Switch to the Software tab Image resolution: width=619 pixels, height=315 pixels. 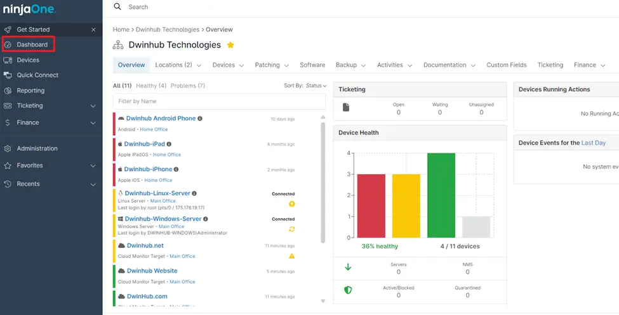pyautogui.click(x=312, y=65)
